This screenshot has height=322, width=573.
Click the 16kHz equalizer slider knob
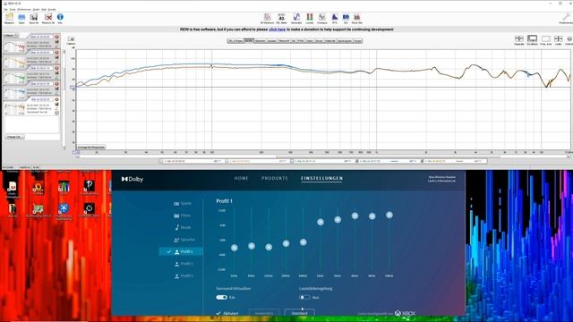[389, 215]
